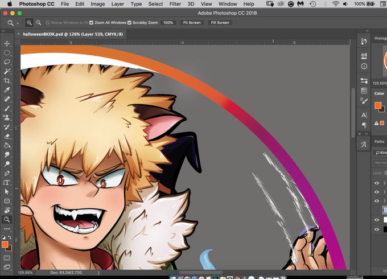The image size is (387, 279).
Task: Reset to default foreground and background colors
Action: coord(4,237)
